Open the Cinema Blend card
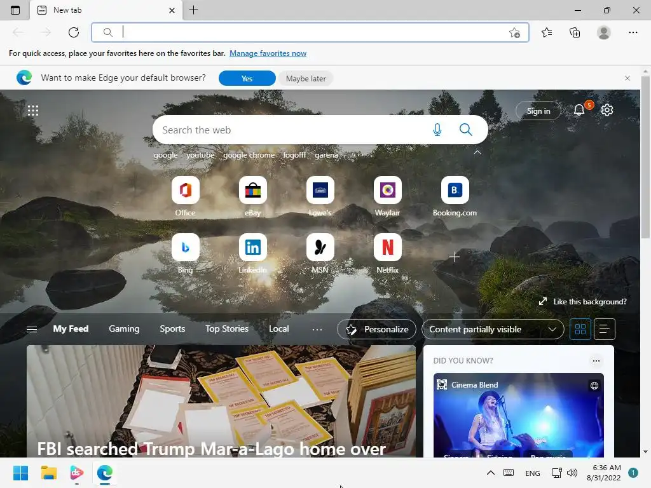 [x=519, y=415]
